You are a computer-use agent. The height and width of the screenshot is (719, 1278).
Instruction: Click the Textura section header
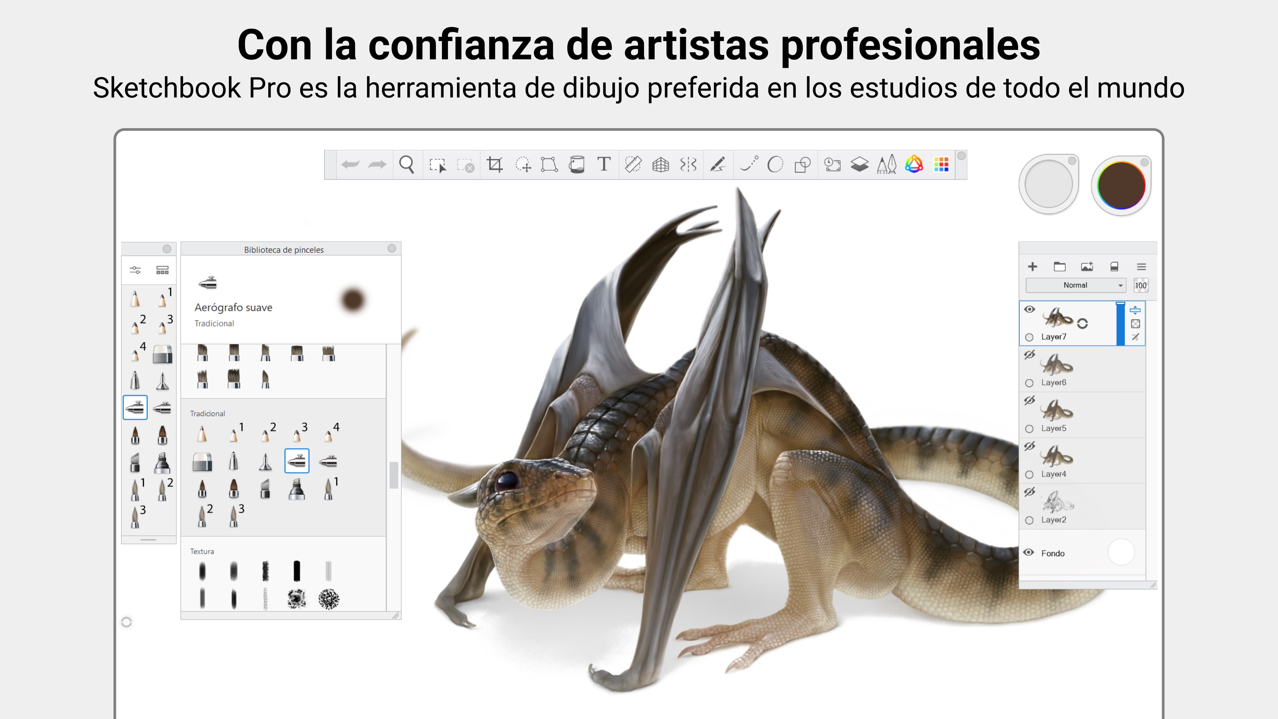tap(202, 551)
